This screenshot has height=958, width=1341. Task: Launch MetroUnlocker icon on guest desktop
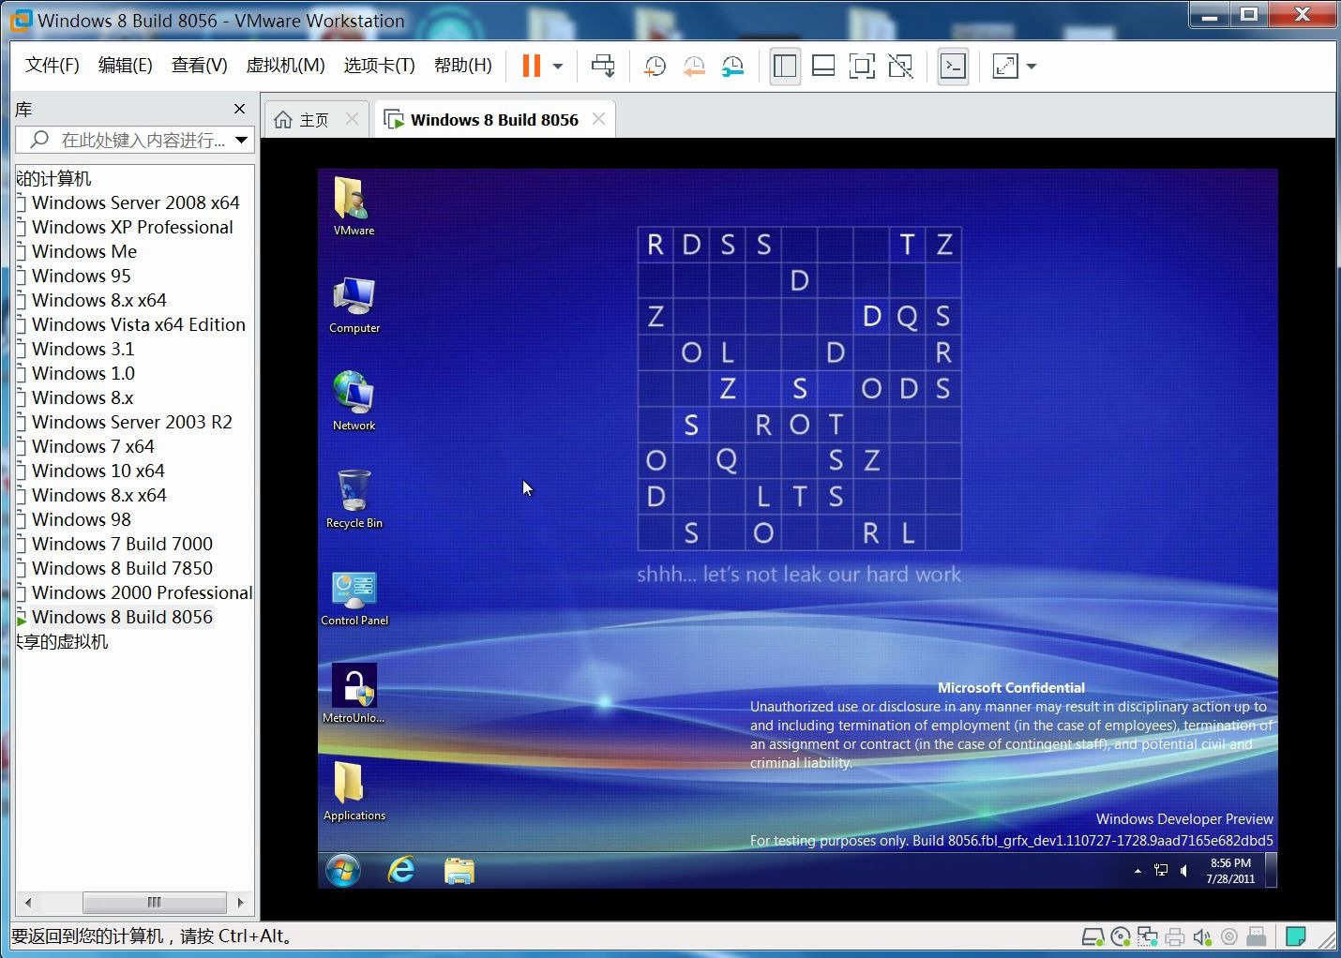pyautogui.click(x=354, y=694)
